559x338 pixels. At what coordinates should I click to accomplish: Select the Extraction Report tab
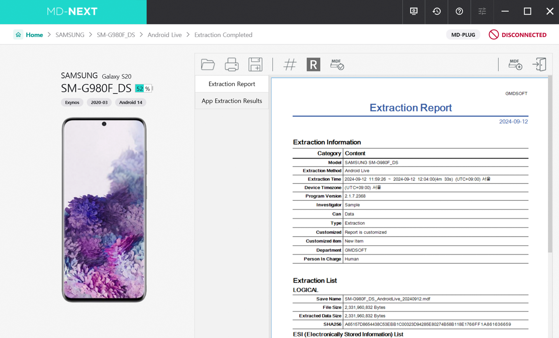point(232,84)
